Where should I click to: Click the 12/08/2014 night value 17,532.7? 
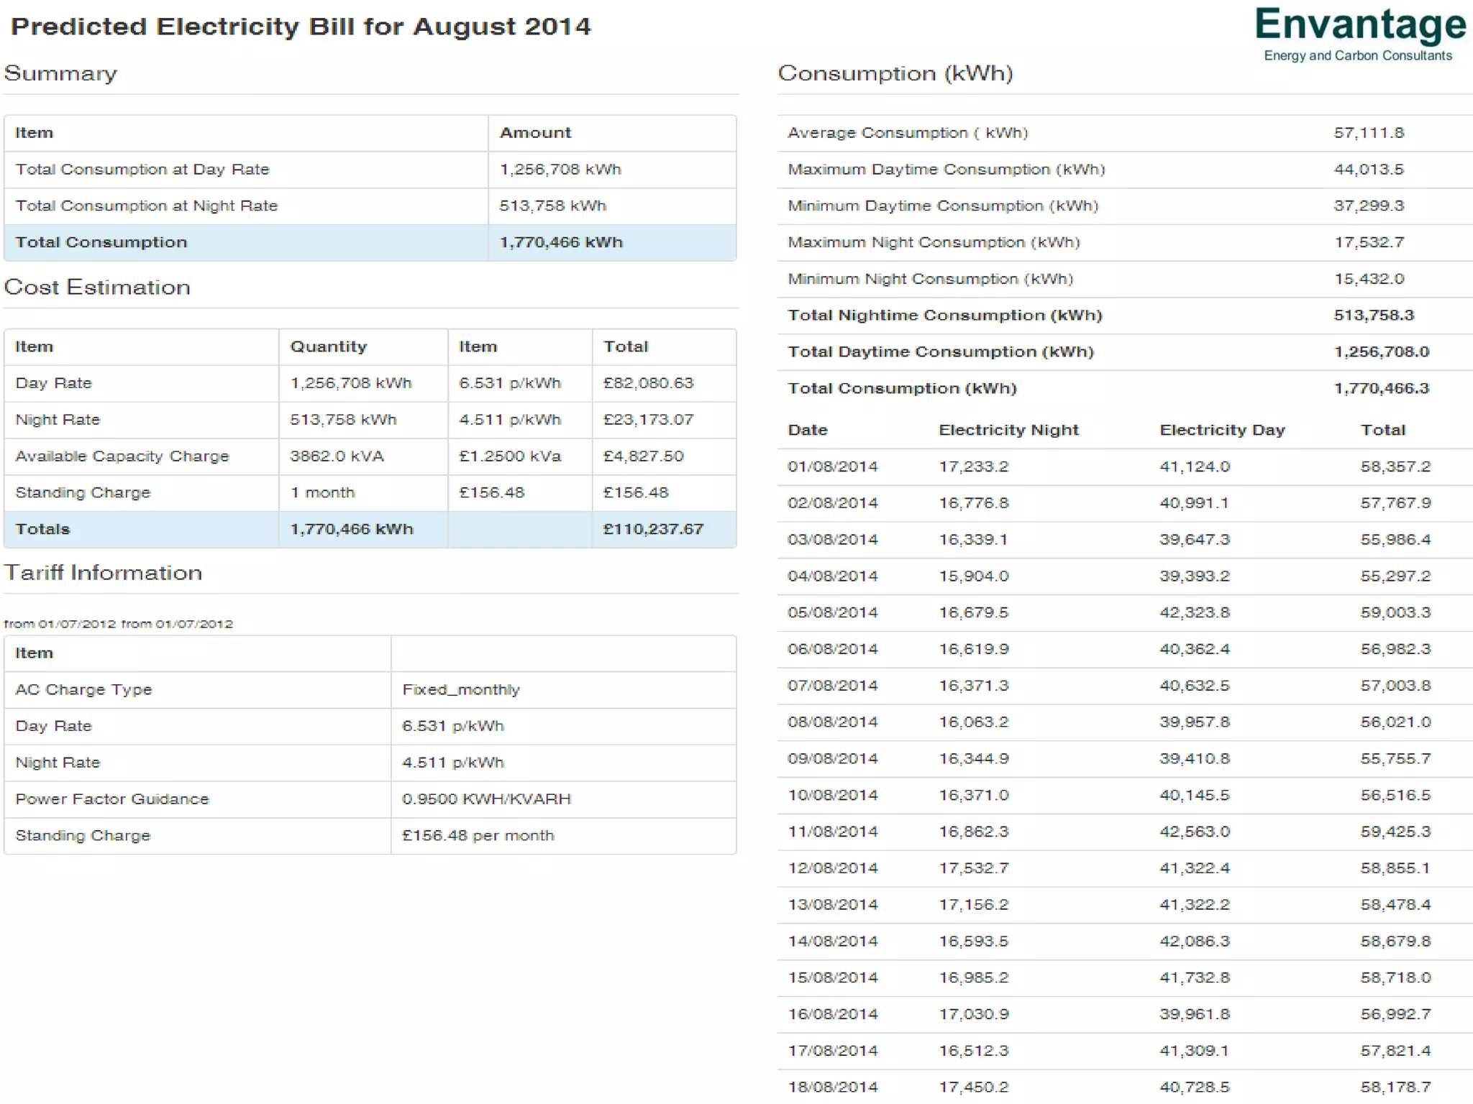click(973, 868)
